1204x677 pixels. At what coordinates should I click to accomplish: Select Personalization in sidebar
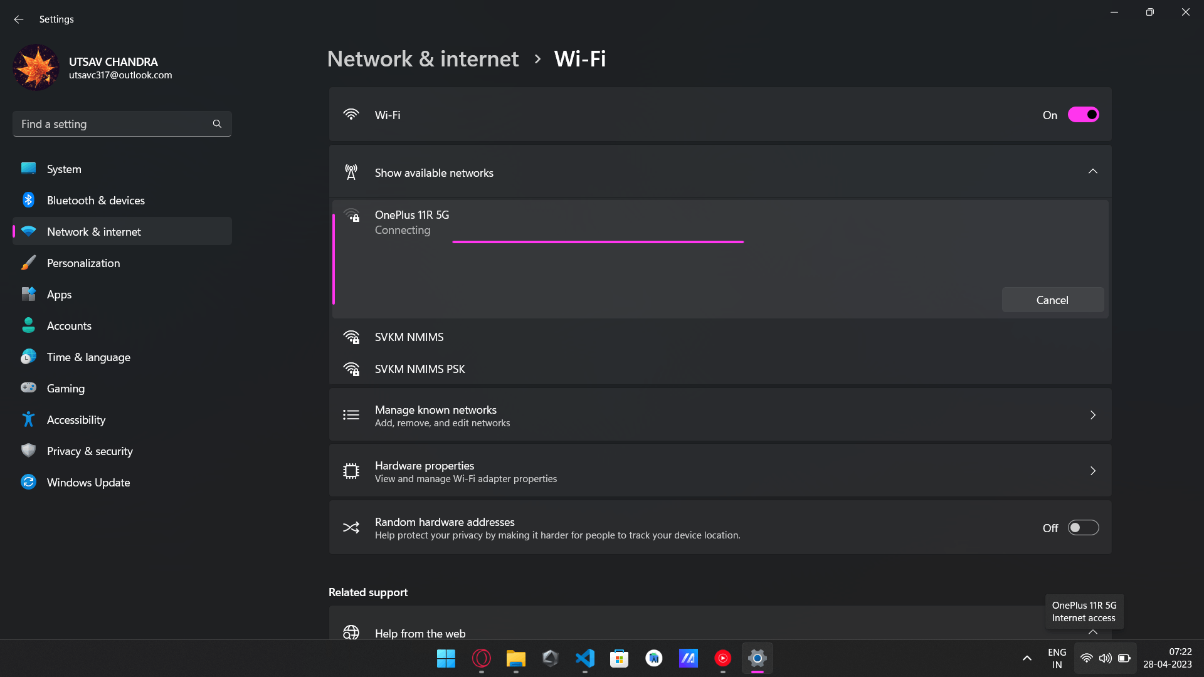(x=83, y=263)
